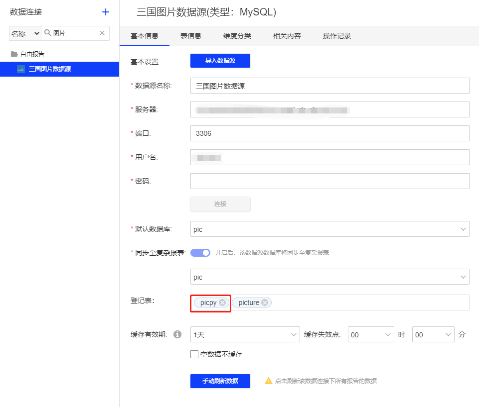Click the warning icon beside refresh hint

268,381
